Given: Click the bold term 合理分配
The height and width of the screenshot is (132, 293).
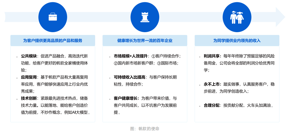Looking at the screenshot, I should [212, 106].
